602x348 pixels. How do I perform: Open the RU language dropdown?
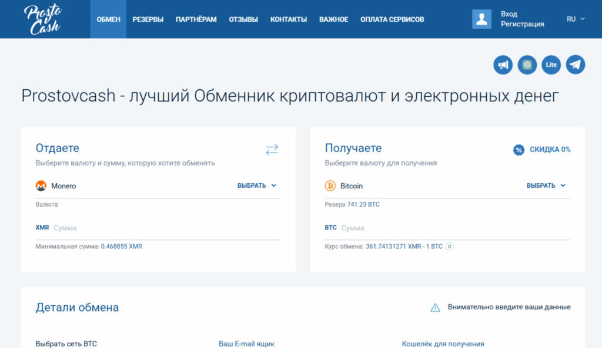(x=576, y=19)
